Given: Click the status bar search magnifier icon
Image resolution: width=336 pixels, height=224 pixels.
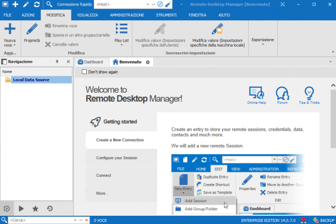Looking at the screenshot, I should 4,220.
